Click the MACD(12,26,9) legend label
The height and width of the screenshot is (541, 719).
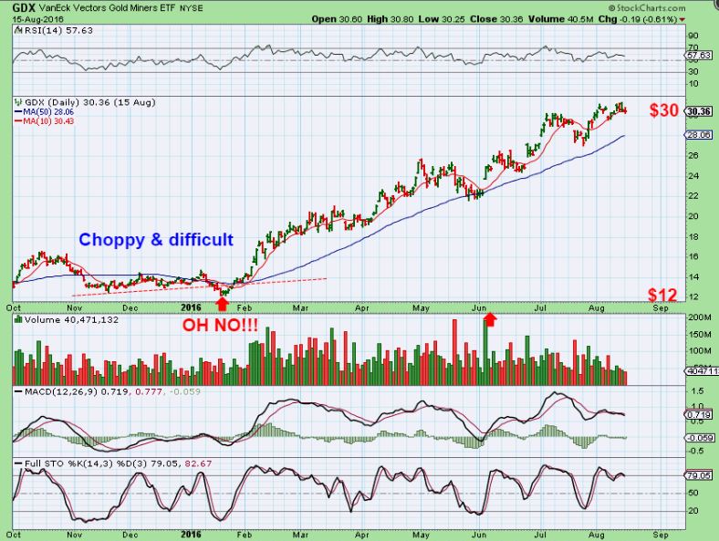click(x=60, y=391)
